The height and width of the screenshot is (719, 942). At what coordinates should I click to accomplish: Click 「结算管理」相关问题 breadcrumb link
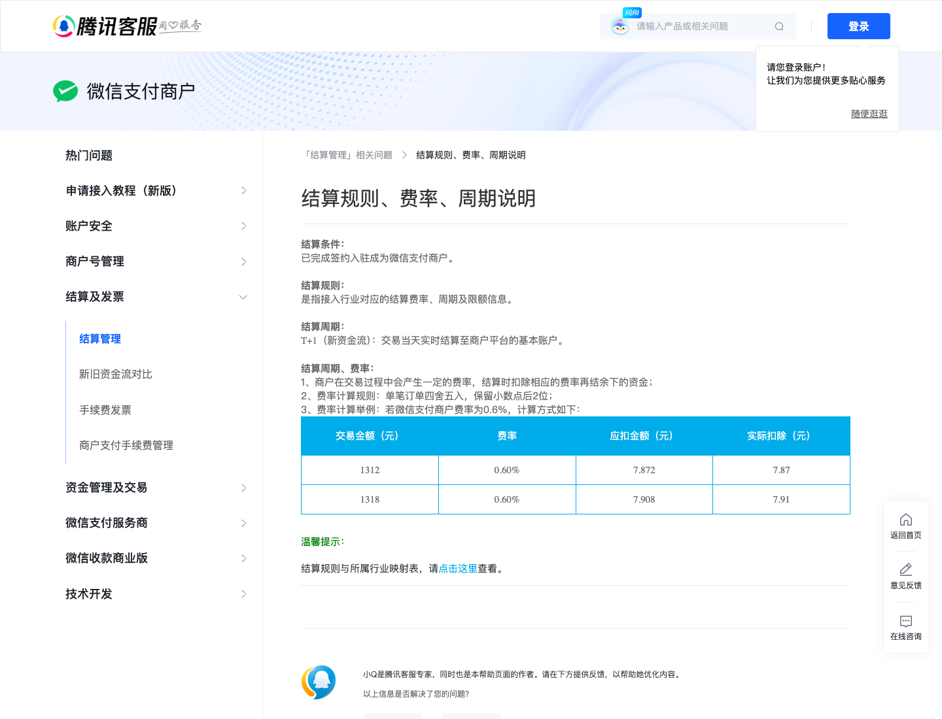coord(347,155)
